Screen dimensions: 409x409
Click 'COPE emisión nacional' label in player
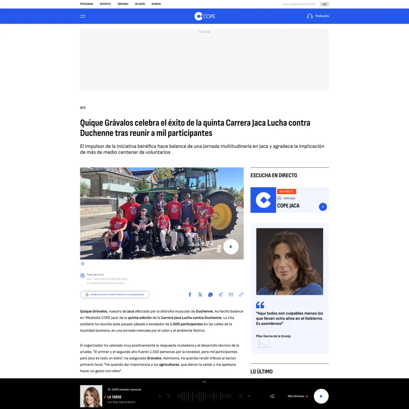coord(126,389)
